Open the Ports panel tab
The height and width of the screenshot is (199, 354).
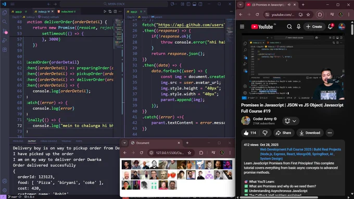point(79,141)
